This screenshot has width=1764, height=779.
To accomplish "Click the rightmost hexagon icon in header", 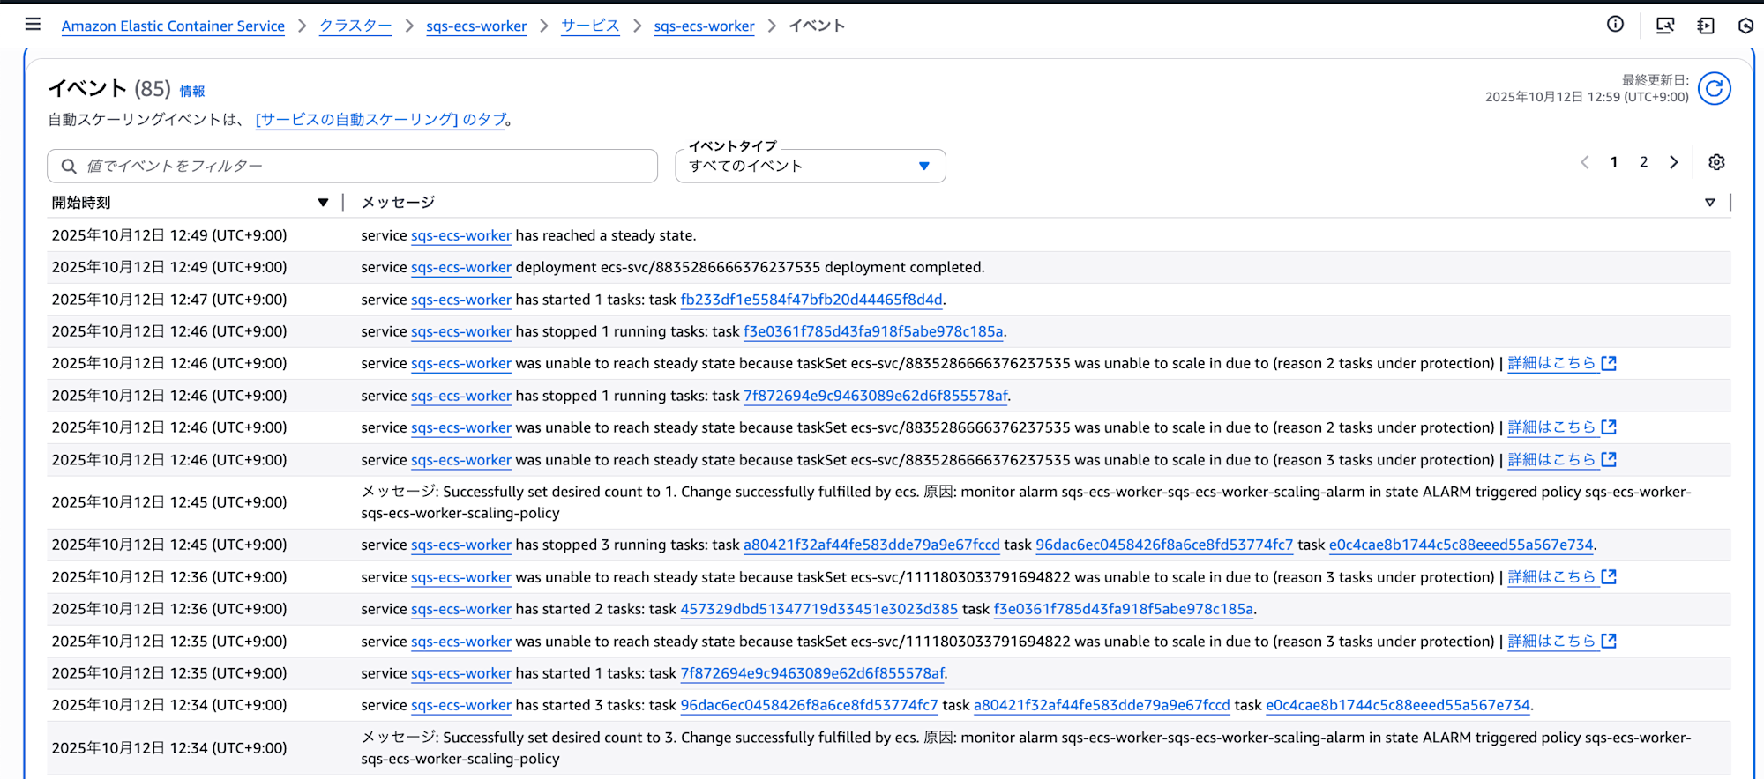I will [1745, 26].
